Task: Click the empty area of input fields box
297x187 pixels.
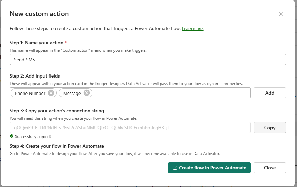Action: [x=171, y=93]
